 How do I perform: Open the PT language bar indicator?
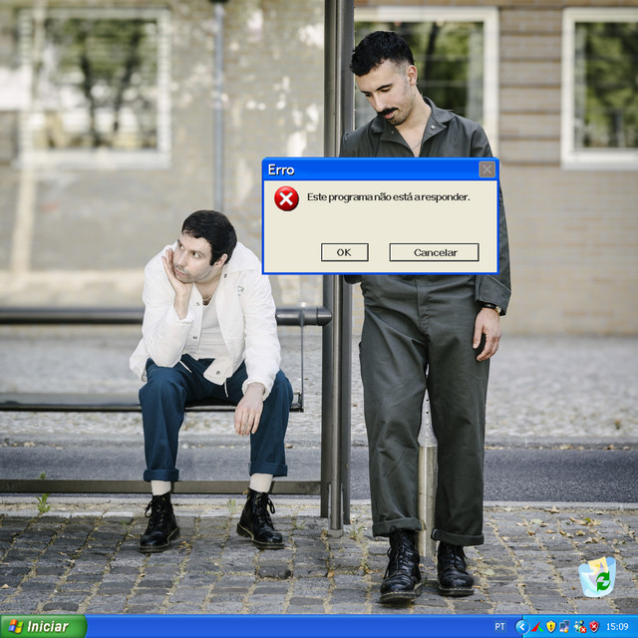(499, 627)
